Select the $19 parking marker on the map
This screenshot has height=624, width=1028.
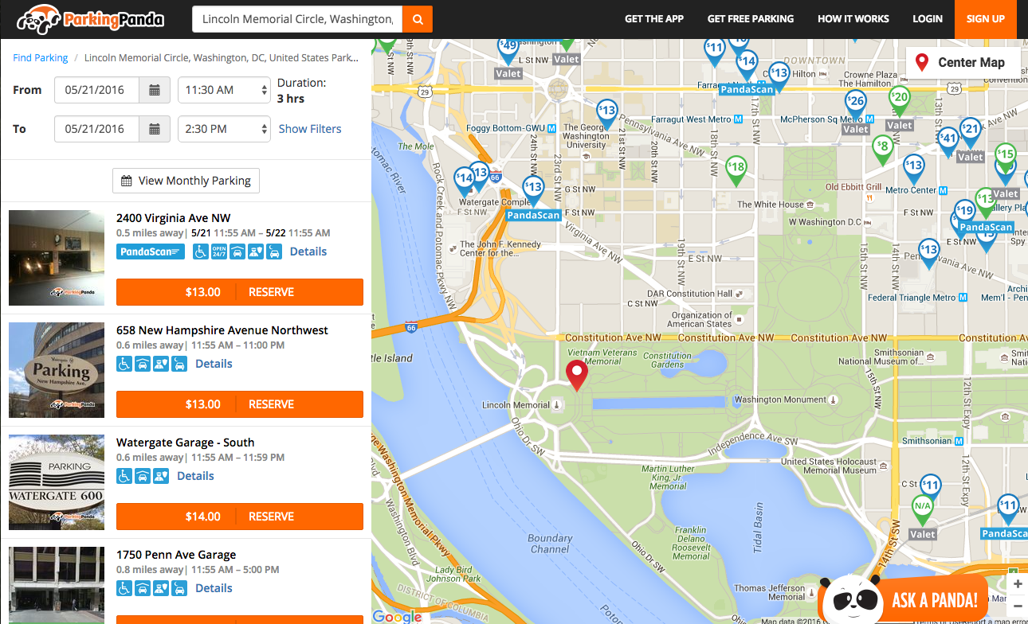coord(965,213)
